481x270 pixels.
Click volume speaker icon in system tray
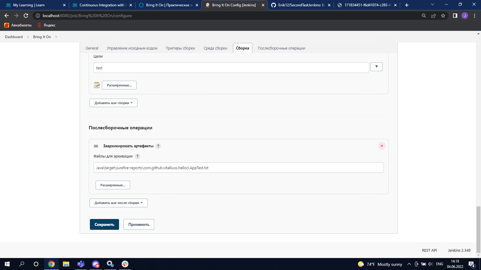pos(430,264)
